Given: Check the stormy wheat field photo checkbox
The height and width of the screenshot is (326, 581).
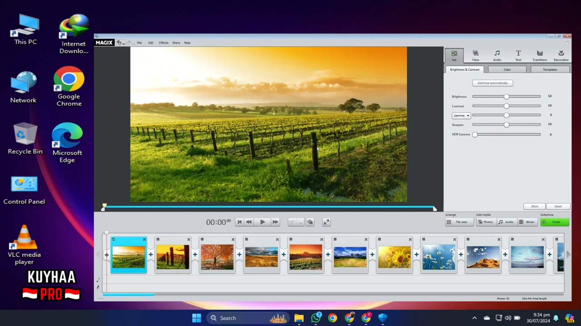Looking at the screenshot, I should [246, 240].
